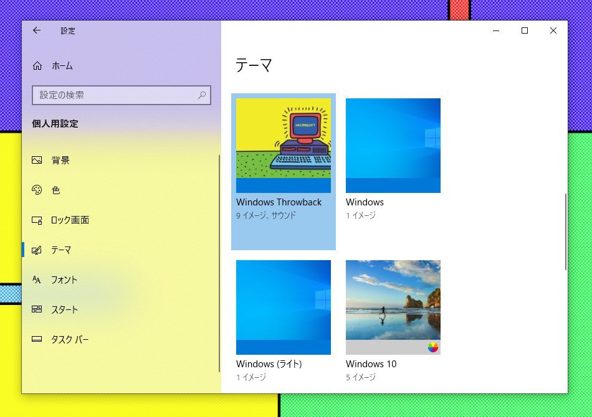Screen dimensions: 592x417
Task: Click the ロック画面 monitor-lock icon
Action: coord(37,220)
